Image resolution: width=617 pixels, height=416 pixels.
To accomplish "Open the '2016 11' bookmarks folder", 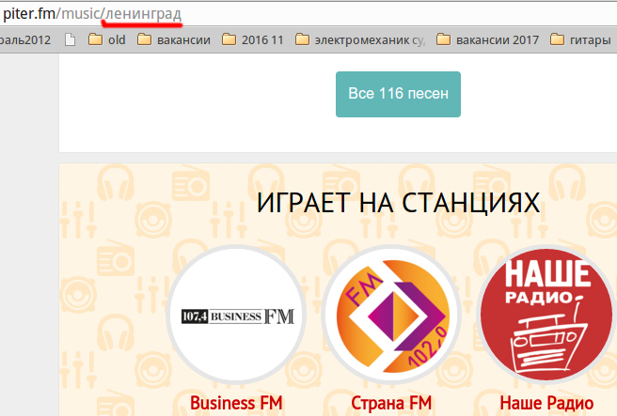I will coord(253,39).
